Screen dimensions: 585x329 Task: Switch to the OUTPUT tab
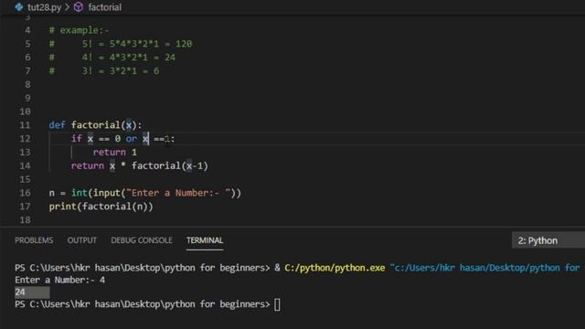(x=82, y=240)
